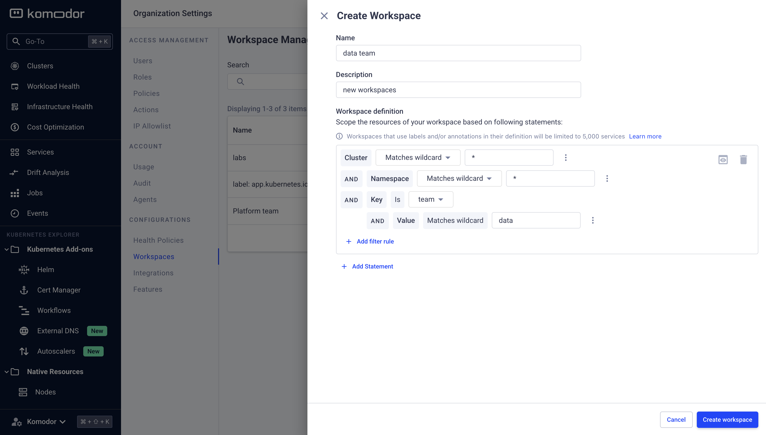Open Autoscalers arrows icon
The width and height of the screenshot is (766, 435).
tap(24, 351)
